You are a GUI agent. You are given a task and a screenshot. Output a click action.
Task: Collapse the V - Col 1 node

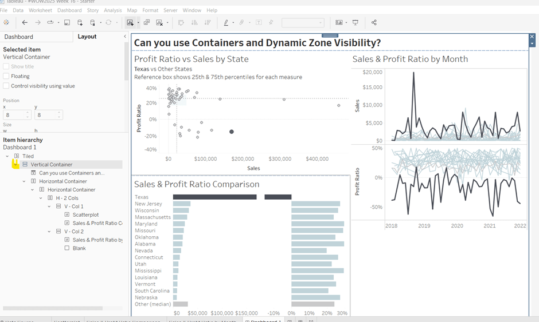[x=49, y=206]
